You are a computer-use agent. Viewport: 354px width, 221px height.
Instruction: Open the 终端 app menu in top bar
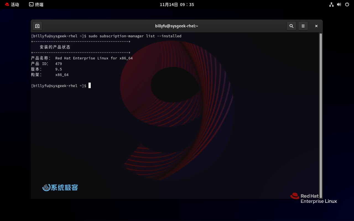pos(36,4)
